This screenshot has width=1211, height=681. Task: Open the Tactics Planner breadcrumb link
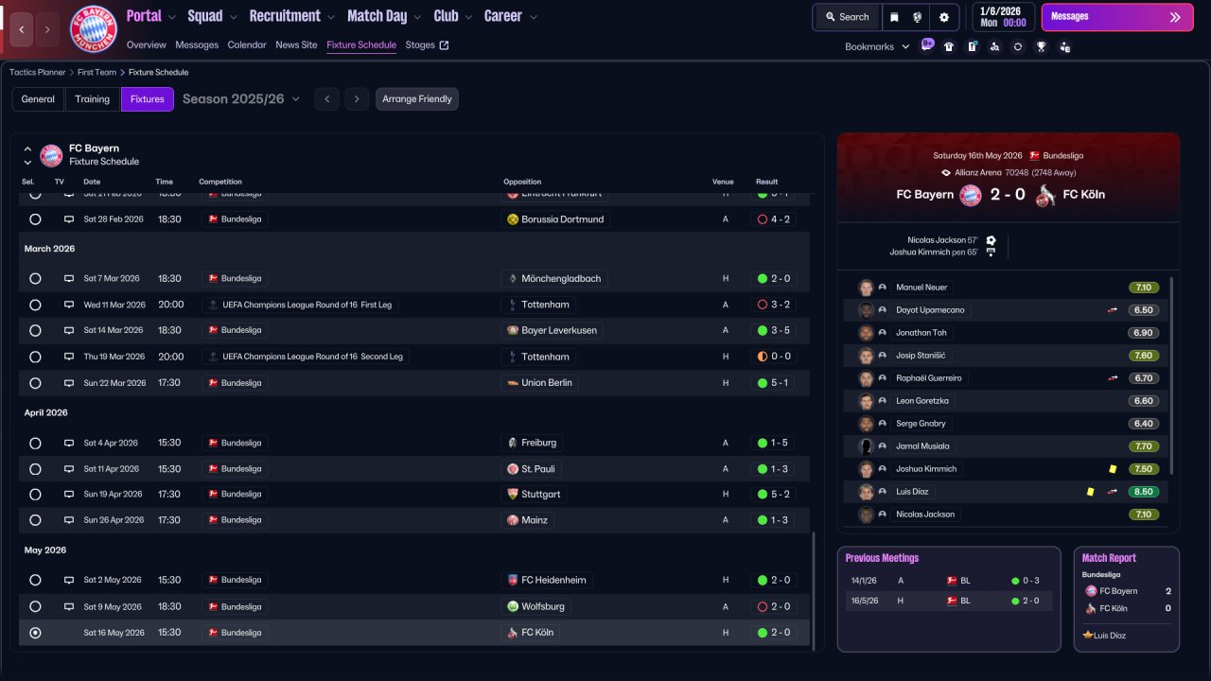[38, 72]
